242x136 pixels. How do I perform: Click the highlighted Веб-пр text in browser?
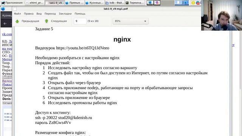(x=7, y=77)
